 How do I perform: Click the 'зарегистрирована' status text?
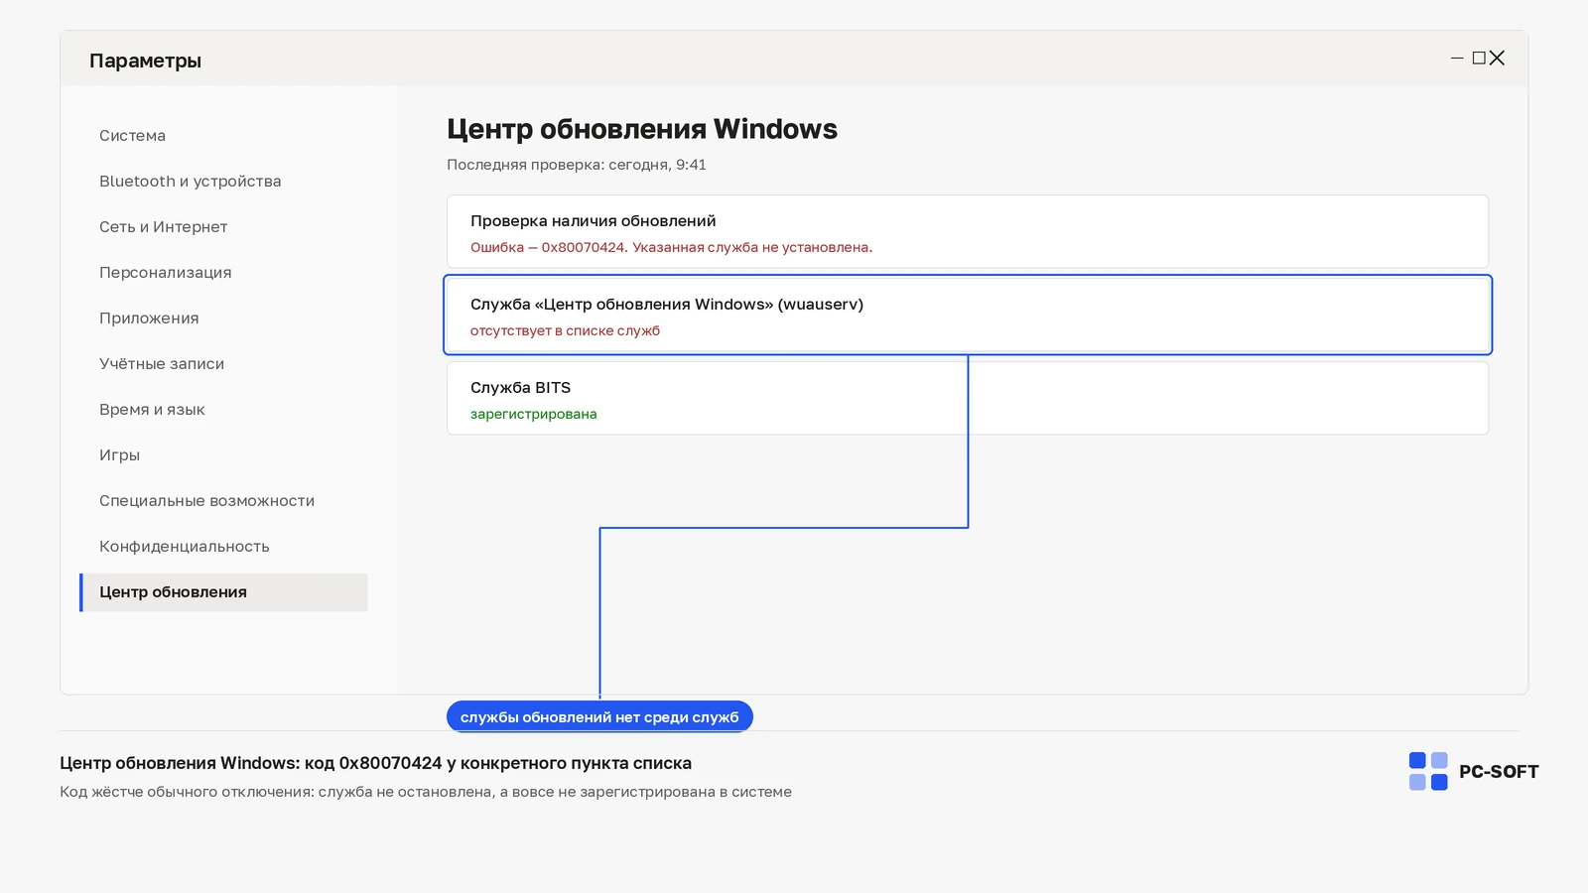pyautogui.click(x=533, y=415)
